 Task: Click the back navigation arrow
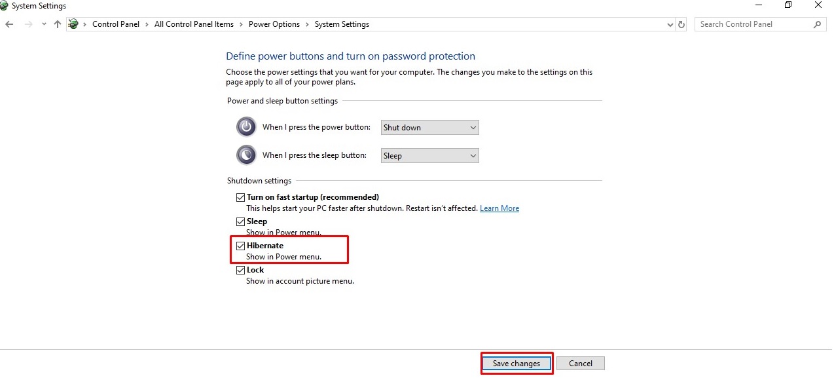(x=9, y=24)
